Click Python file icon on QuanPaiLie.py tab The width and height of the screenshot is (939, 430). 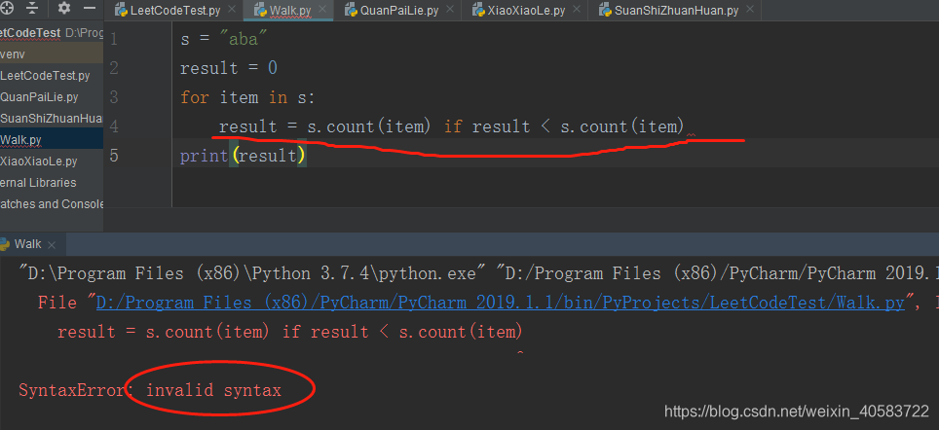352,10
